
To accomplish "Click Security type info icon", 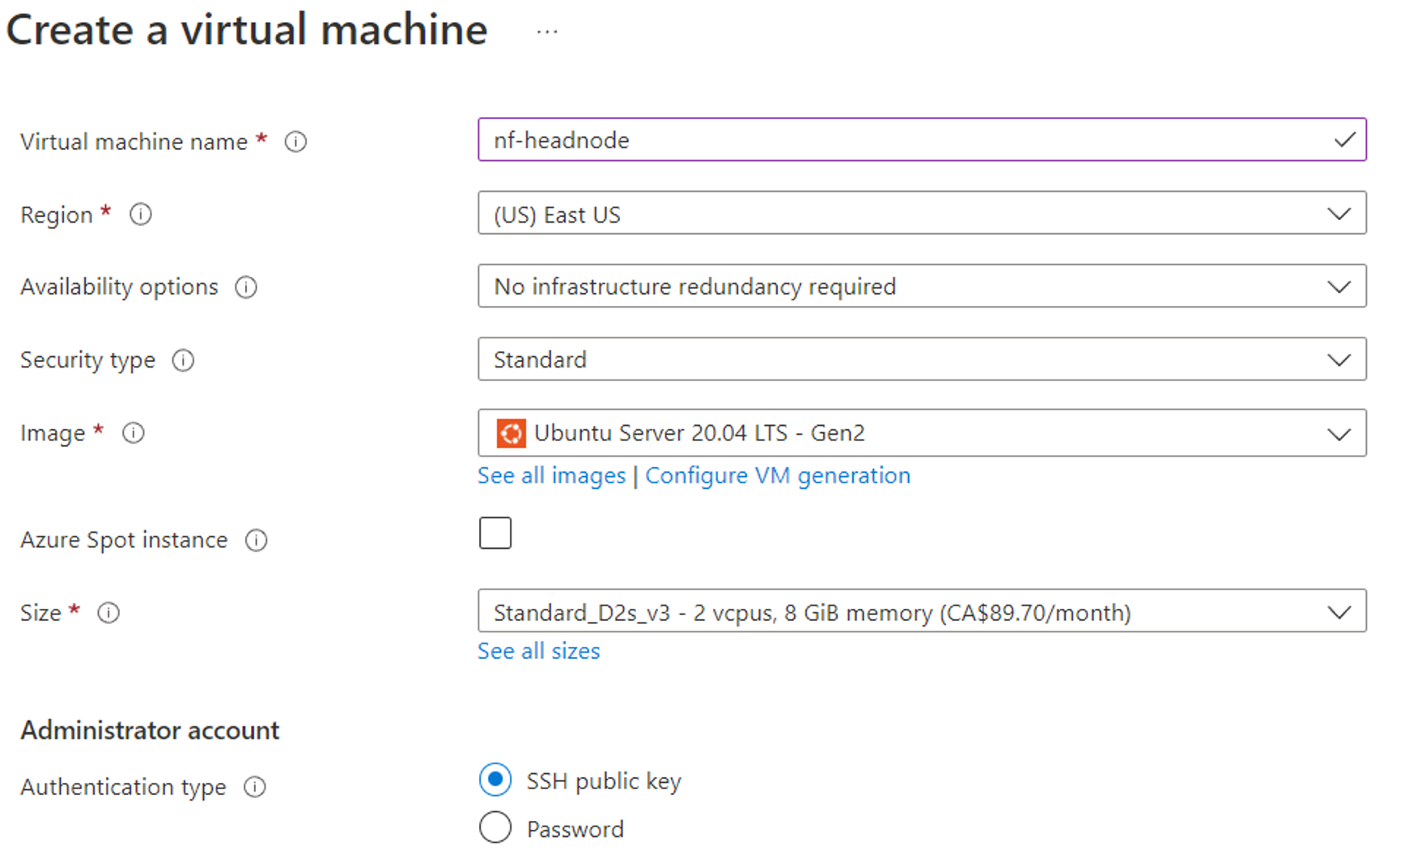I will 184,360.
